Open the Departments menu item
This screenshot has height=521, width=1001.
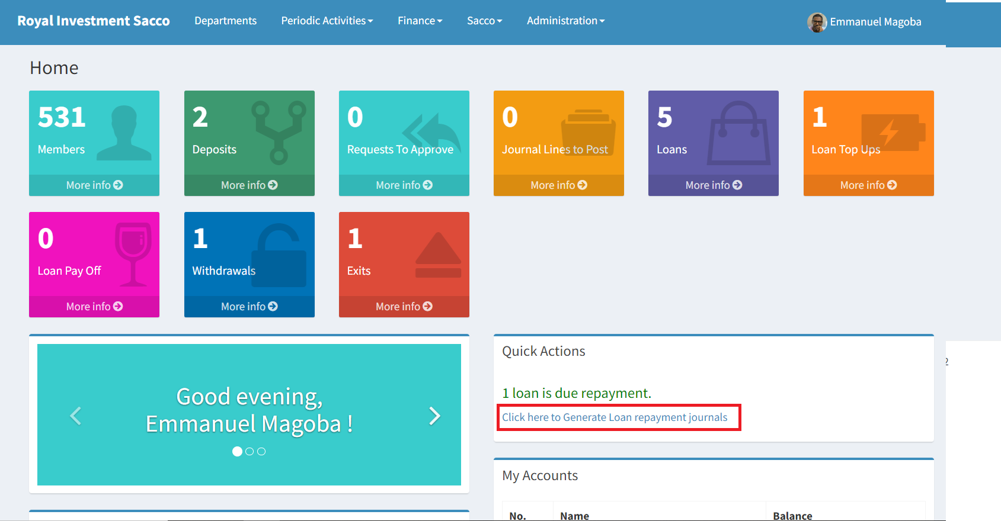[x=226, y=21]
